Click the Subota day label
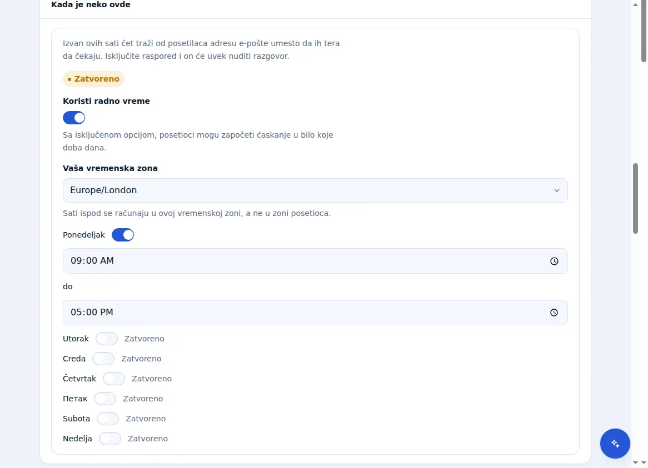The width and height of the screenshot is (648, 468). click(x=77, y=419)
